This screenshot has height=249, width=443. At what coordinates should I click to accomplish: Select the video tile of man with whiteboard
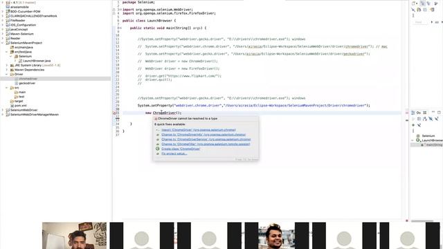pos(74,235)
